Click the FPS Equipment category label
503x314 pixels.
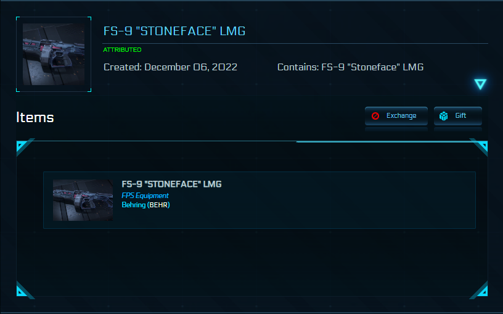point(145,196)
